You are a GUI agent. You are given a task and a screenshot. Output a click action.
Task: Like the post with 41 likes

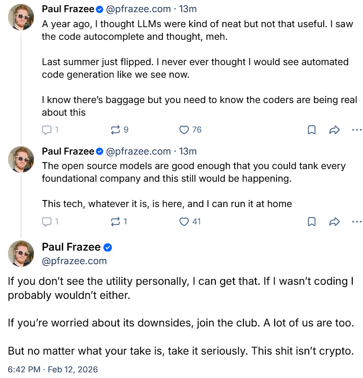185,222
